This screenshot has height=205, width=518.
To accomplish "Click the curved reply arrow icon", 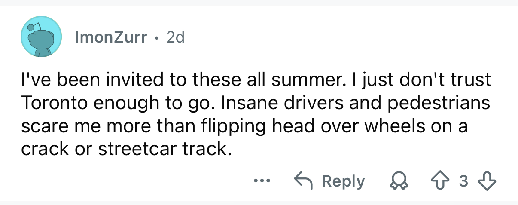I will pos(302,181).
